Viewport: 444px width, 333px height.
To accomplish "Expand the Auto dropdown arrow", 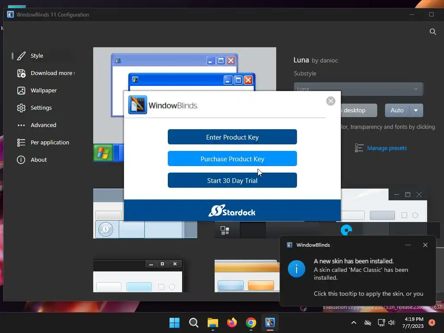I will 416,111.
